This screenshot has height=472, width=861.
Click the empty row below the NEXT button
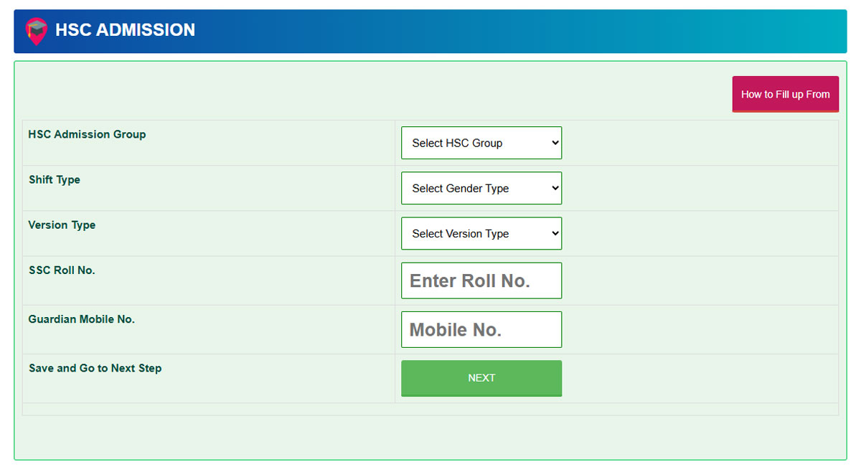pyautogui.click(x=430, y=409)
